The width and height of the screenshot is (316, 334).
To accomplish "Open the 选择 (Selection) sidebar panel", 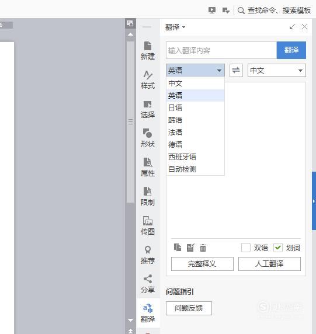I will coord(148,109).
